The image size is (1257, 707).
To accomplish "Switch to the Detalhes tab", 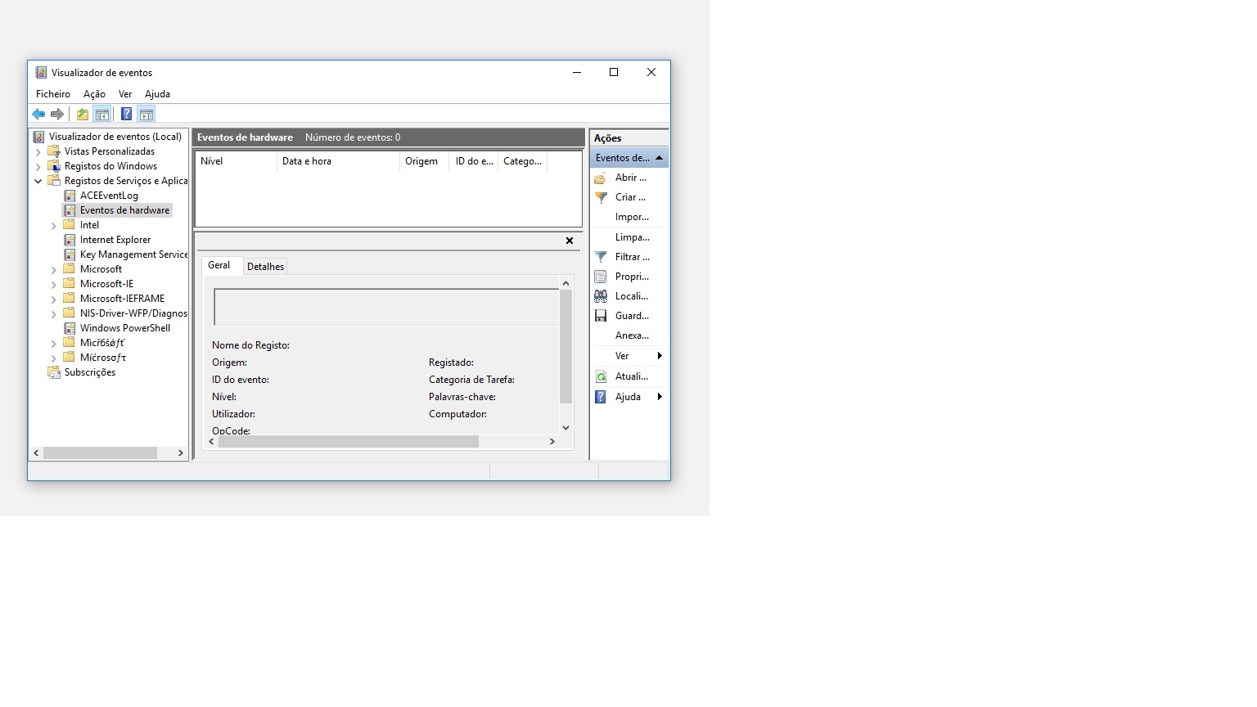I will 265,267.
